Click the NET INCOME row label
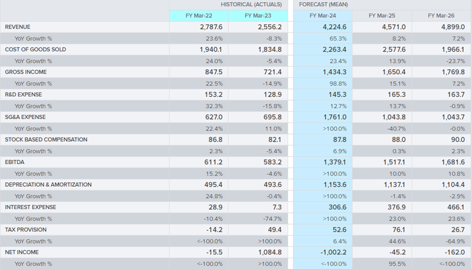 pyautogui.click(x=22, y=252)
